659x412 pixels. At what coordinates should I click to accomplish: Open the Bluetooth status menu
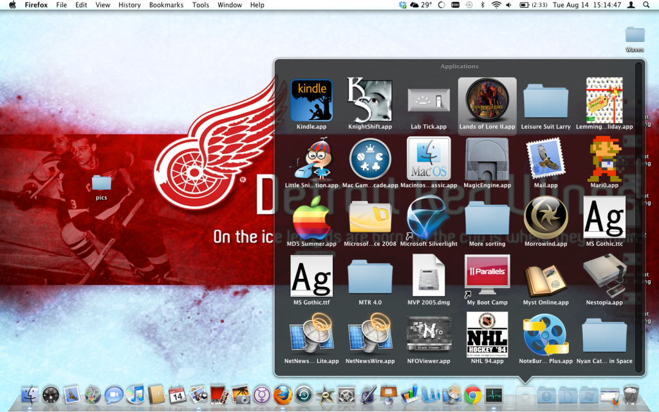[x=483, y=5]
